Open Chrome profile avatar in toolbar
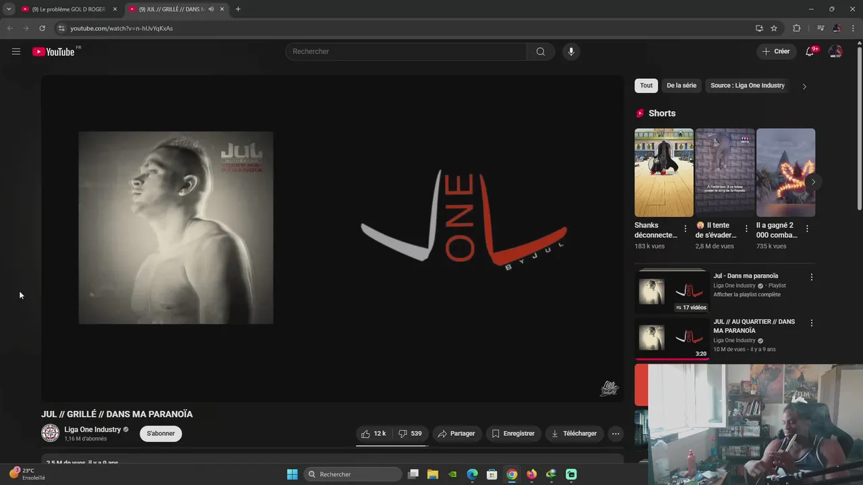 coord(837,28)
